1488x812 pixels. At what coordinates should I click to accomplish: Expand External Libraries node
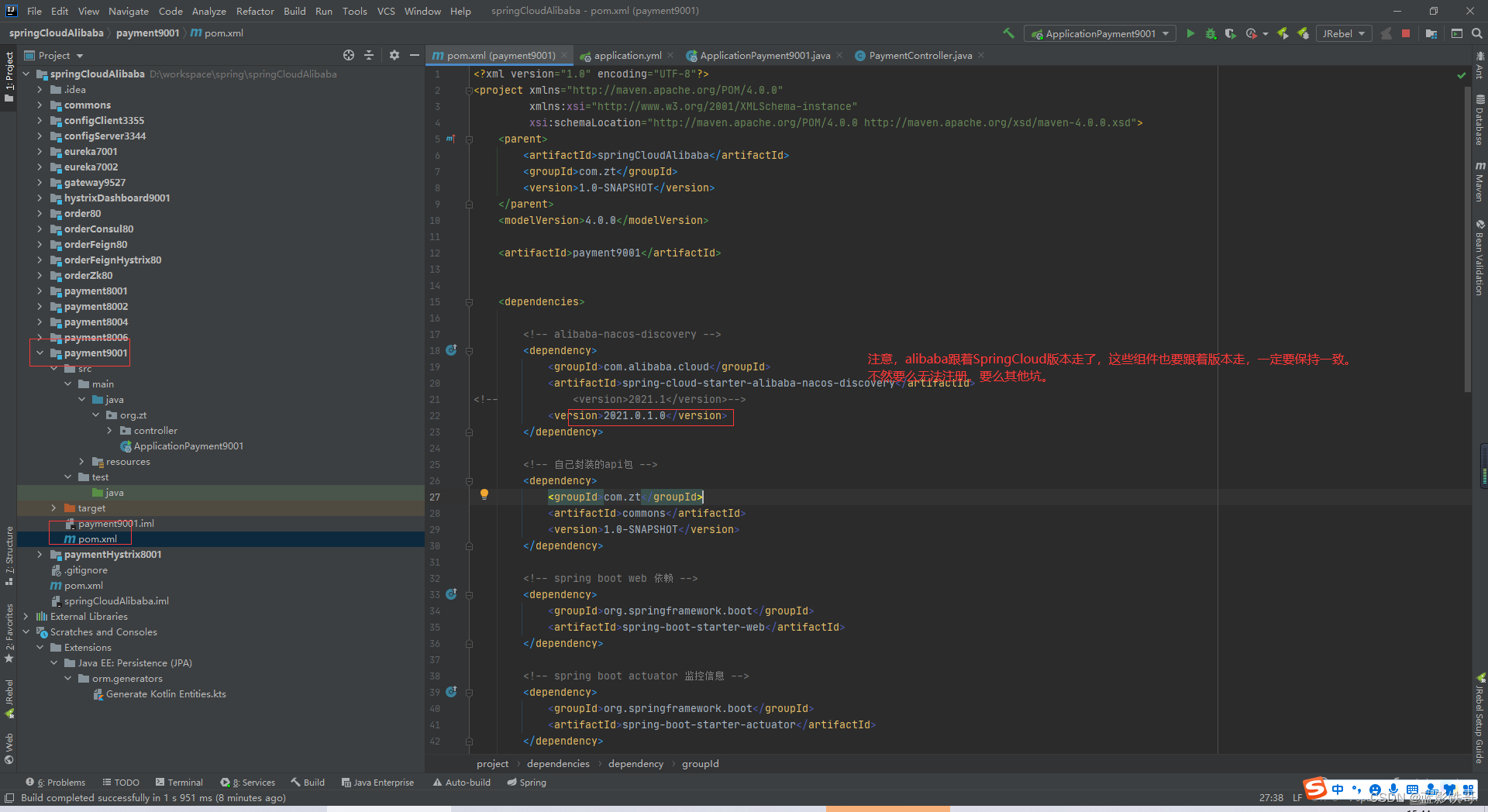[26, 617]
